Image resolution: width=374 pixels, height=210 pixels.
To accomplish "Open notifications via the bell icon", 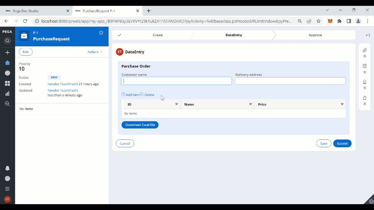I will tap(7, 168).
